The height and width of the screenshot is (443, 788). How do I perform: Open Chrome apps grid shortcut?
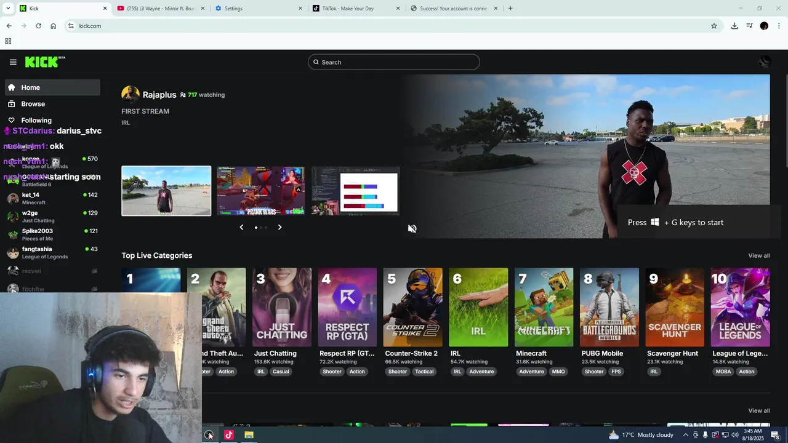coord(8,41)
